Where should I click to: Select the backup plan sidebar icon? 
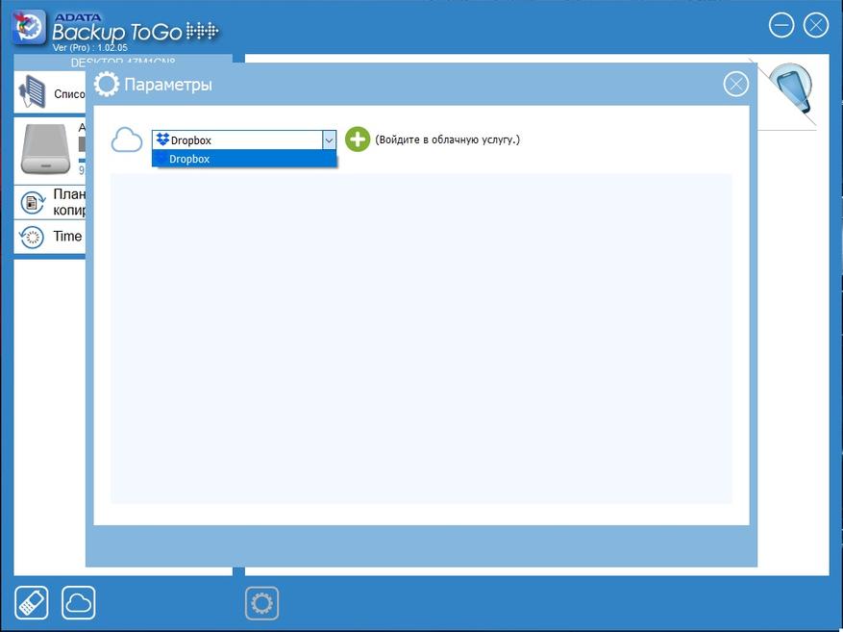click(33, 203)
